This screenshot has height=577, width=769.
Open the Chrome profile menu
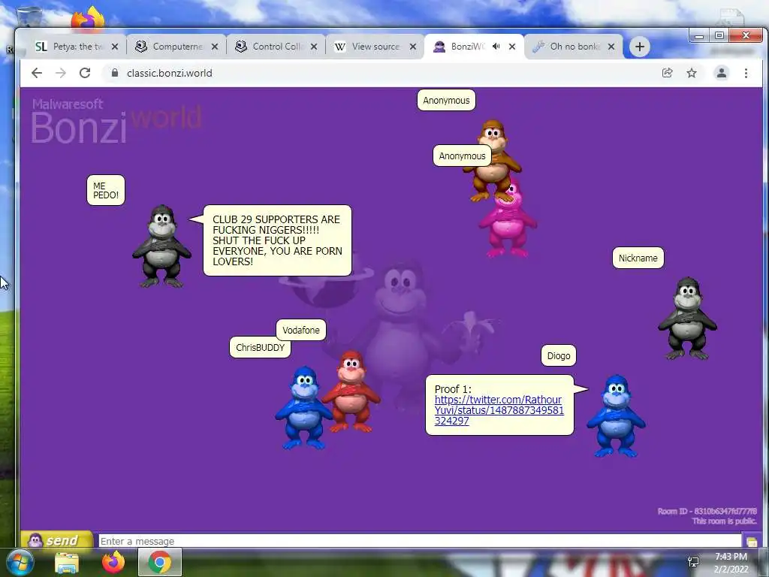(x=722, y=73)
